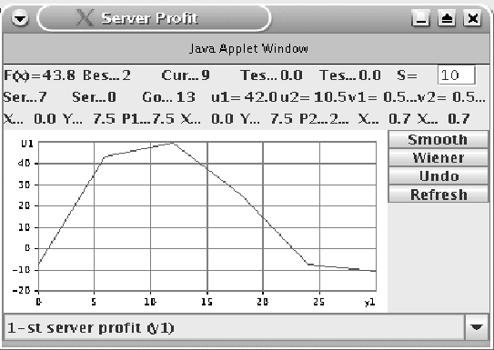
Task: Click the 'Bes...2' label
Action: pyautogui.click(x=106, y=75)
